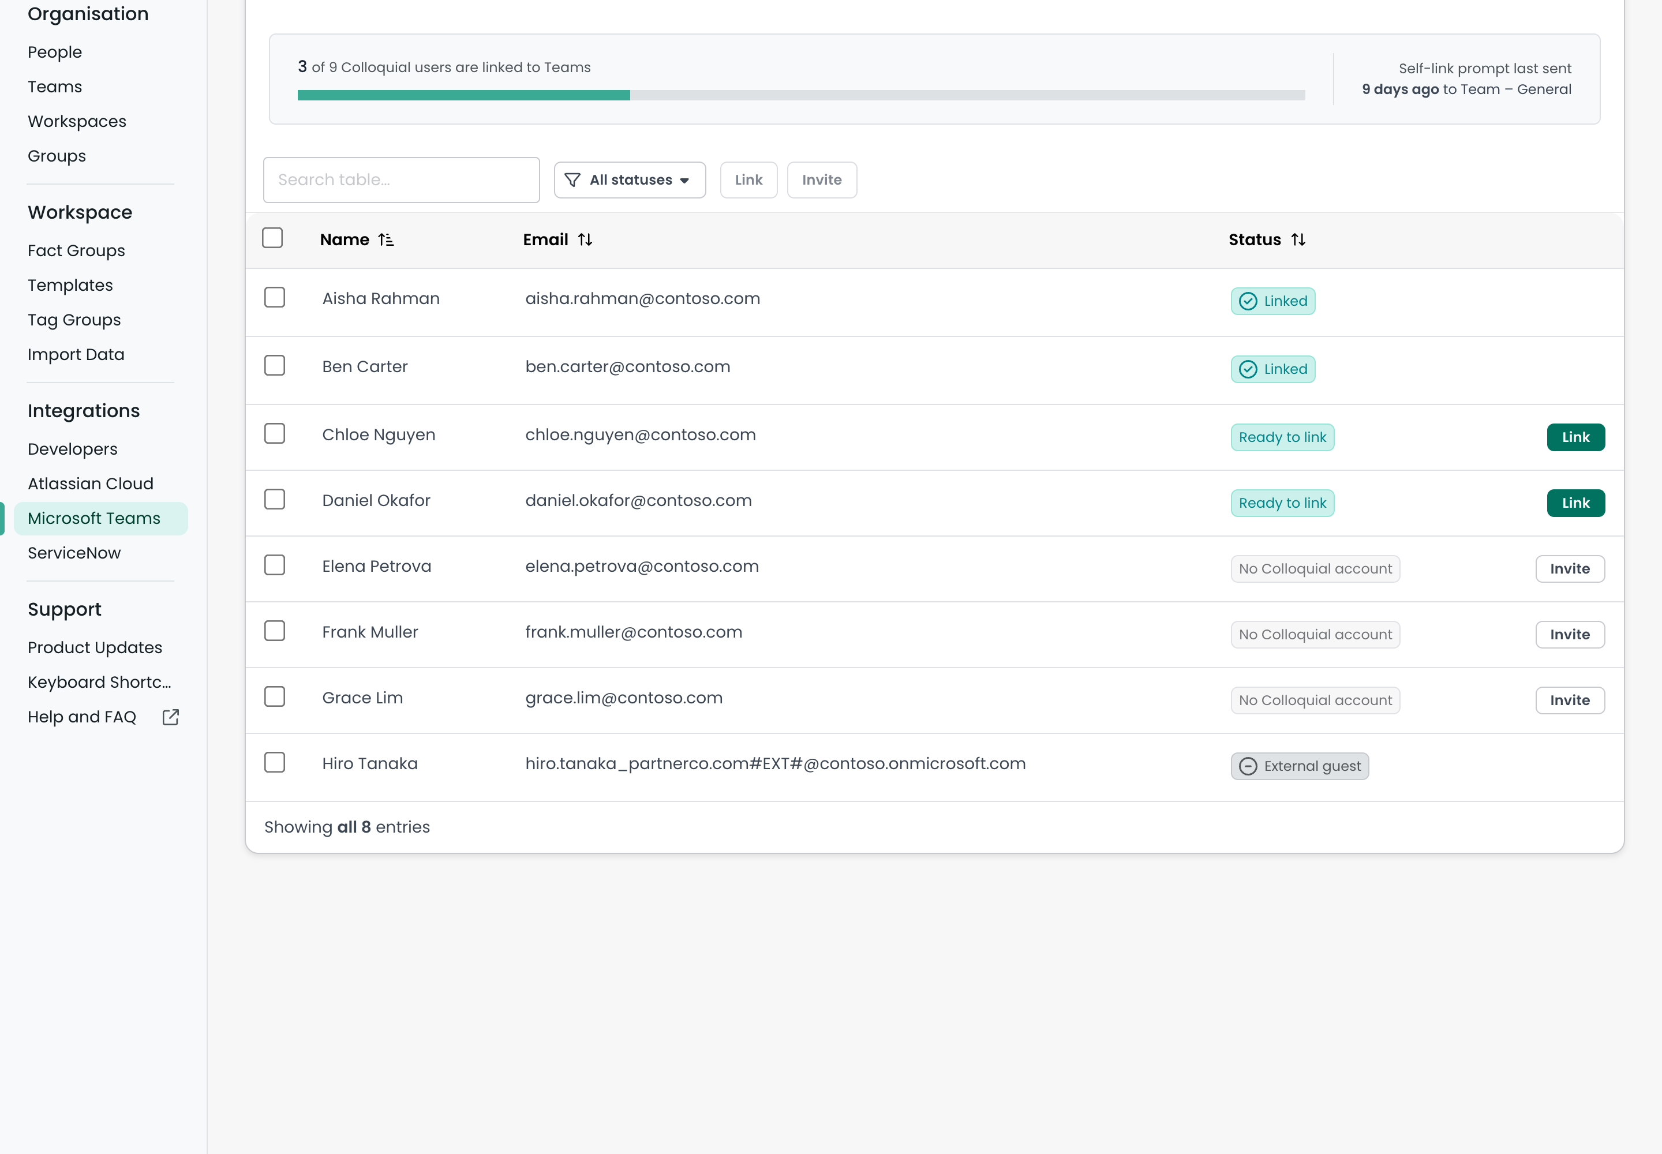Click Grace Lim's No Colloquial account badge
The width and height of the screenshot is (1662, 1154).
coord(1316,700)
